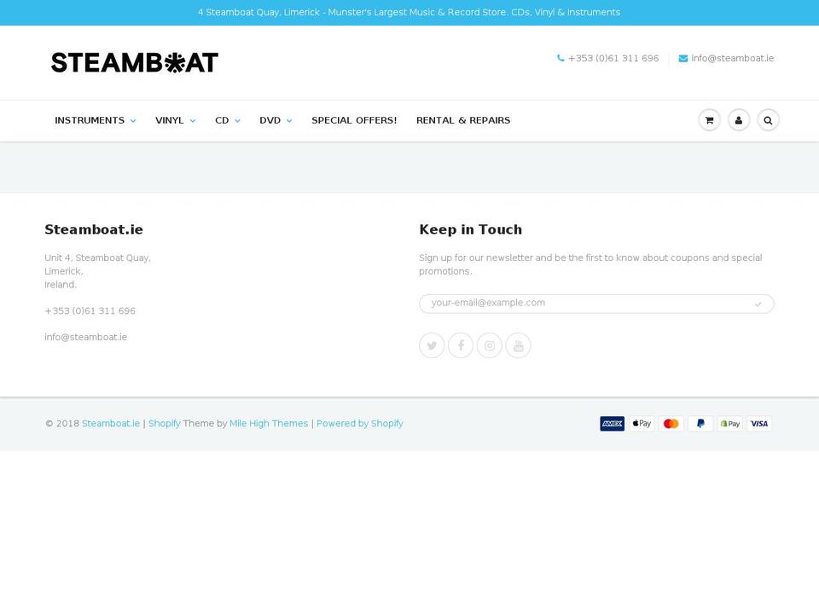
Task: Click the search magnifier icon
Action: click(x=768, y=120)
